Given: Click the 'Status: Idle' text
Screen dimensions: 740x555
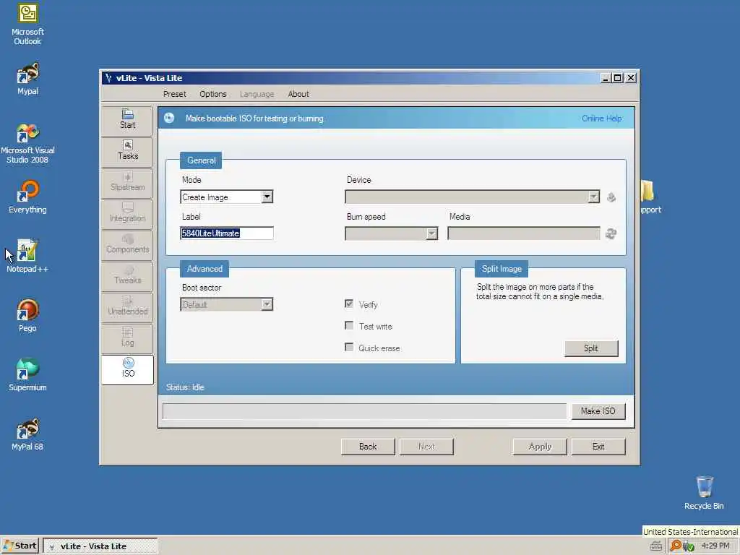Looking at the screenshot, I should (185, 387).
